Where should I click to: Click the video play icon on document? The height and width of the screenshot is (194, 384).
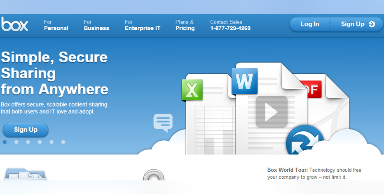click(272, 112)
